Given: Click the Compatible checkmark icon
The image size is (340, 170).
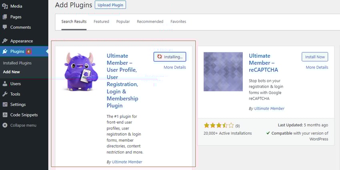Looking at the screenshot, I should 268,133.
